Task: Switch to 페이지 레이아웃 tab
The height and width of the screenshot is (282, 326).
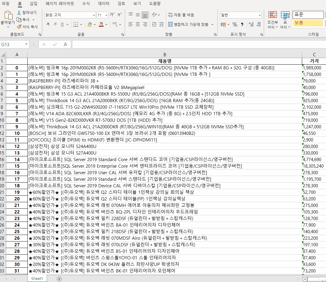Action: [x=60, y=4]
